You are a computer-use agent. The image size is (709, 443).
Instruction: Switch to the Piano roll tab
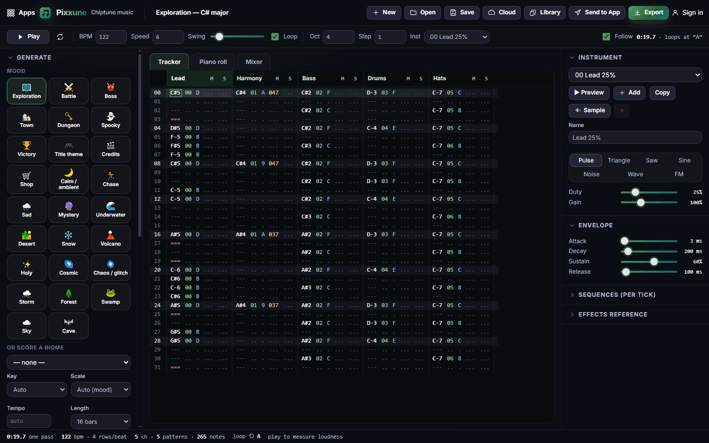tap(213, 62)
